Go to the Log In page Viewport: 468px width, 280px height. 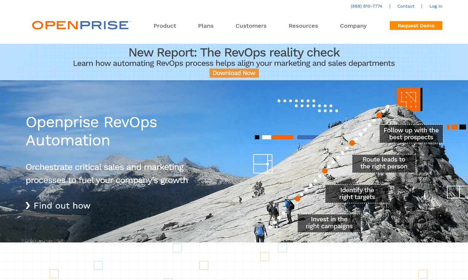click(x=436, y=6)
